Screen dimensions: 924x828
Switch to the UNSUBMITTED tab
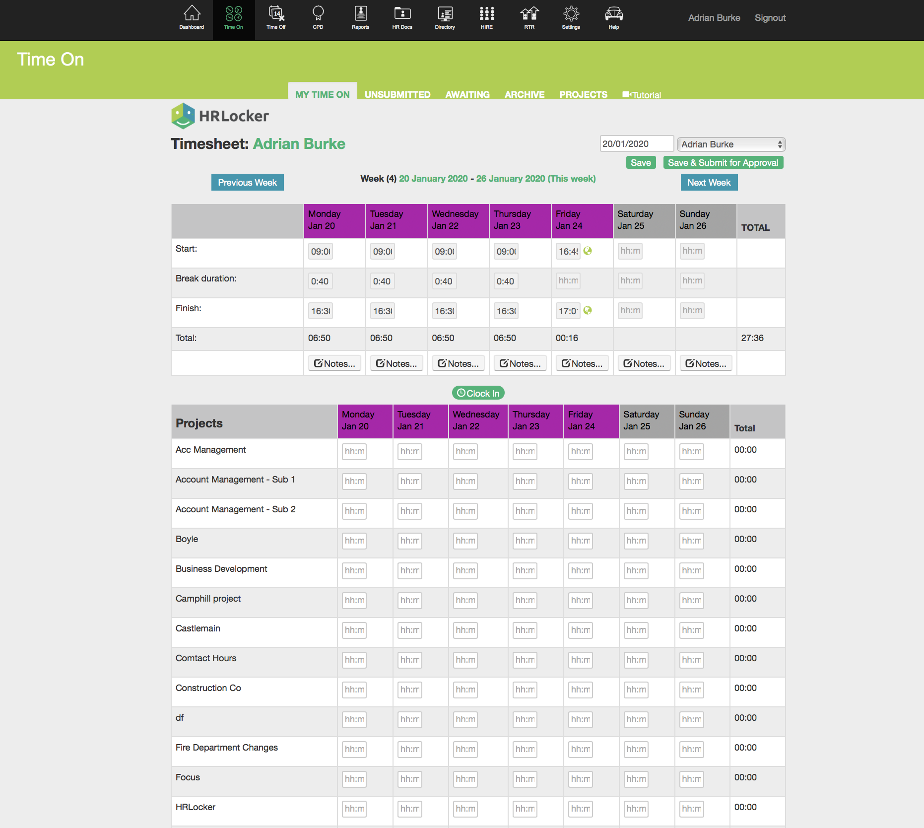pos(397,94)
